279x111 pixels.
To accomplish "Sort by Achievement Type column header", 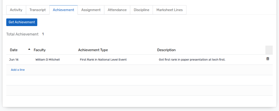I will tap(93, 50).
